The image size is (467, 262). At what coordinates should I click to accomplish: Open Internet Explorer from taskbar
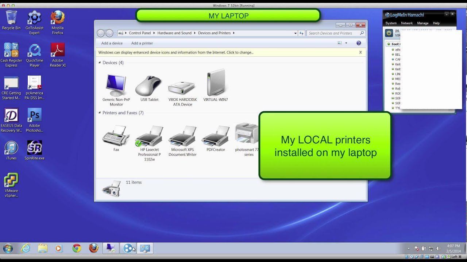[26, 249]
